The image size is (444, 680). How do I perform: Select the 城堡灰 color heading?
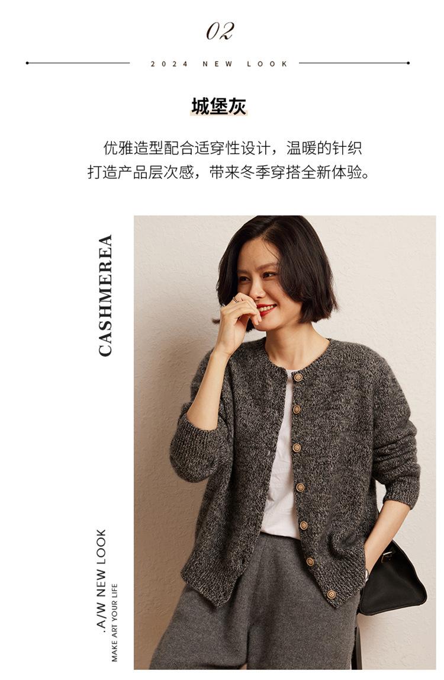coord(219,106)
